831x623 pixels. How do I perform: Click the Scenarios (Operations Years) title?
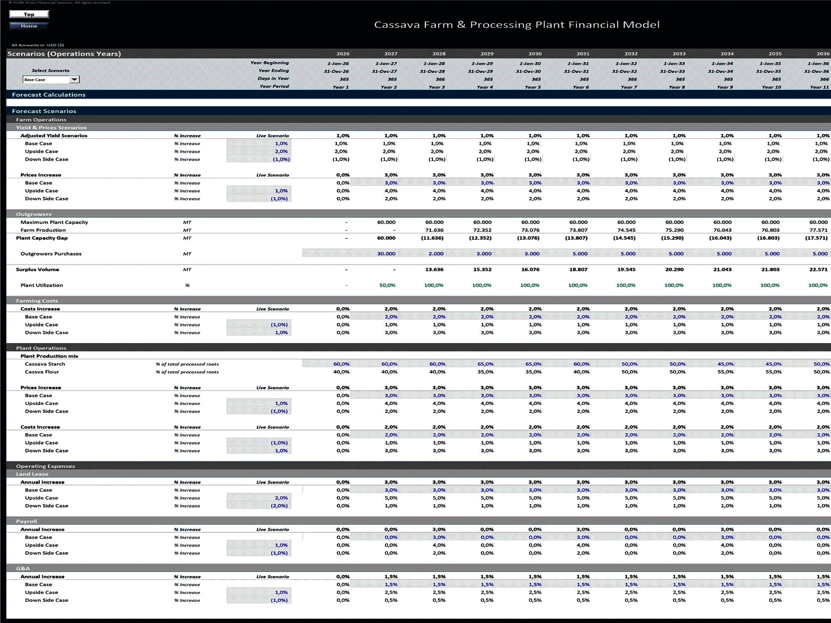pos(64,54)
